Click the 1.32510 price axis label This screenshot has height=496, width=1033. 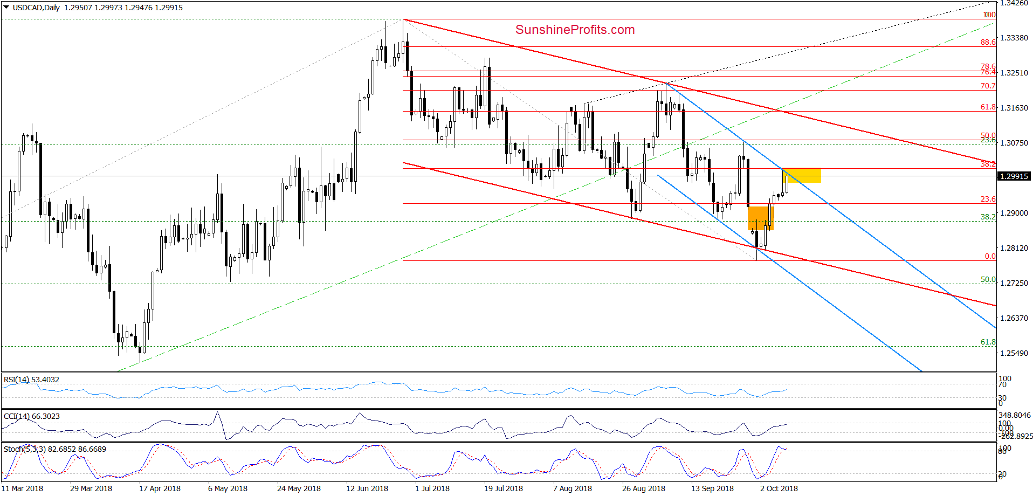click(x=1014, y=73)
